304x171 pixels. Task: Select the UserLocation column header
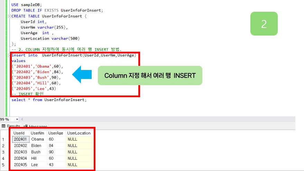click(79, 133)
